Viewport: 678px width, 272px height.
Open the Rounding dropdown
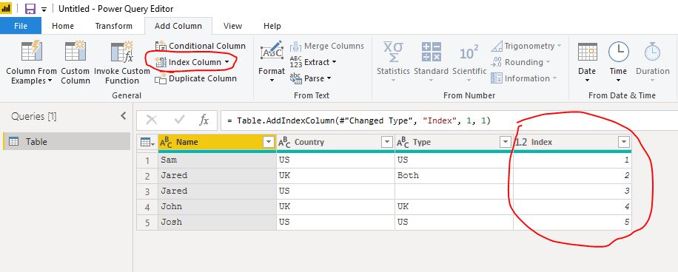tap(520, 62)
